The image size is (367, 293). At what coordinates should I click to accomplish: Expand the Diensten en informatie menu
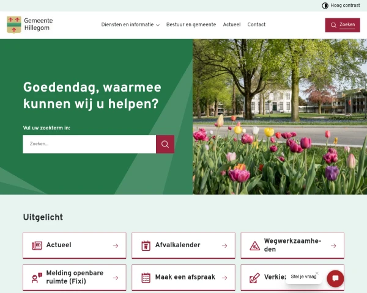click(130, 24)
